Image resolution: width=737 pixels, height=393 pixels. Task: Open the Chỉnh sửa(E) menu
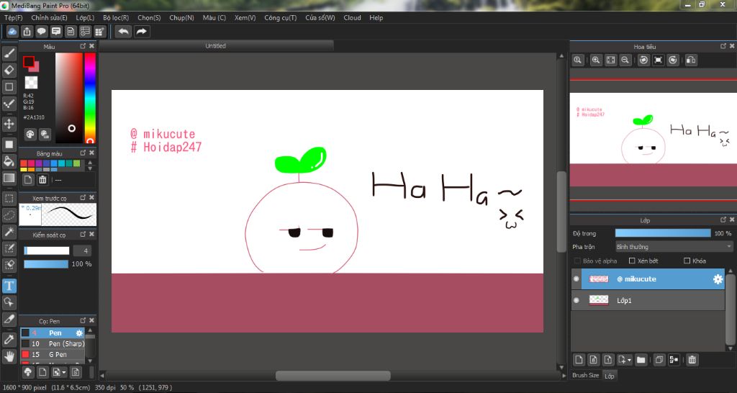[50, 17]
